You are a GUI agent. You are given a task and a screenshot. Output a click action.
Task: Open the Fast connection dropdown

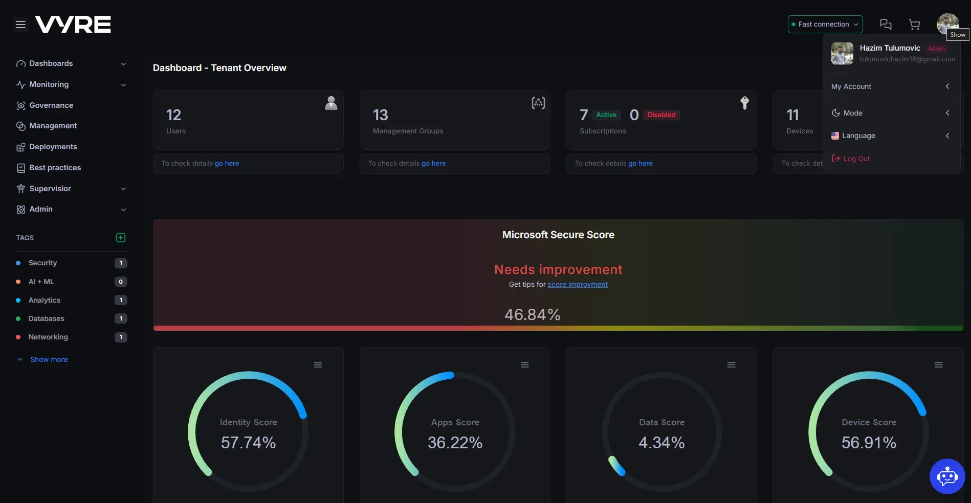click(x=825, y=24)
